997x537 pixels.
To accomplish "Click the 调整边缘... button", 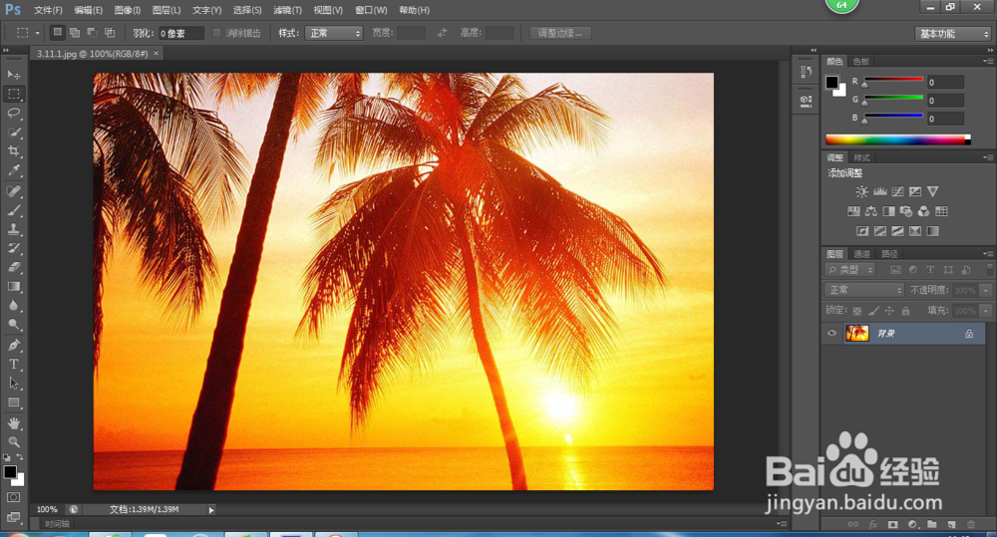I will [560, 33].
